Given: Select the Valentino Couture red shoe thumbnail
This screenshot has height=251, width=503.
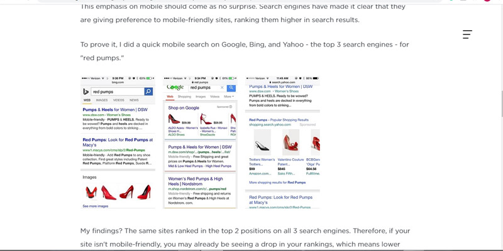Looking at the screenshot, I should click(290, 142).
